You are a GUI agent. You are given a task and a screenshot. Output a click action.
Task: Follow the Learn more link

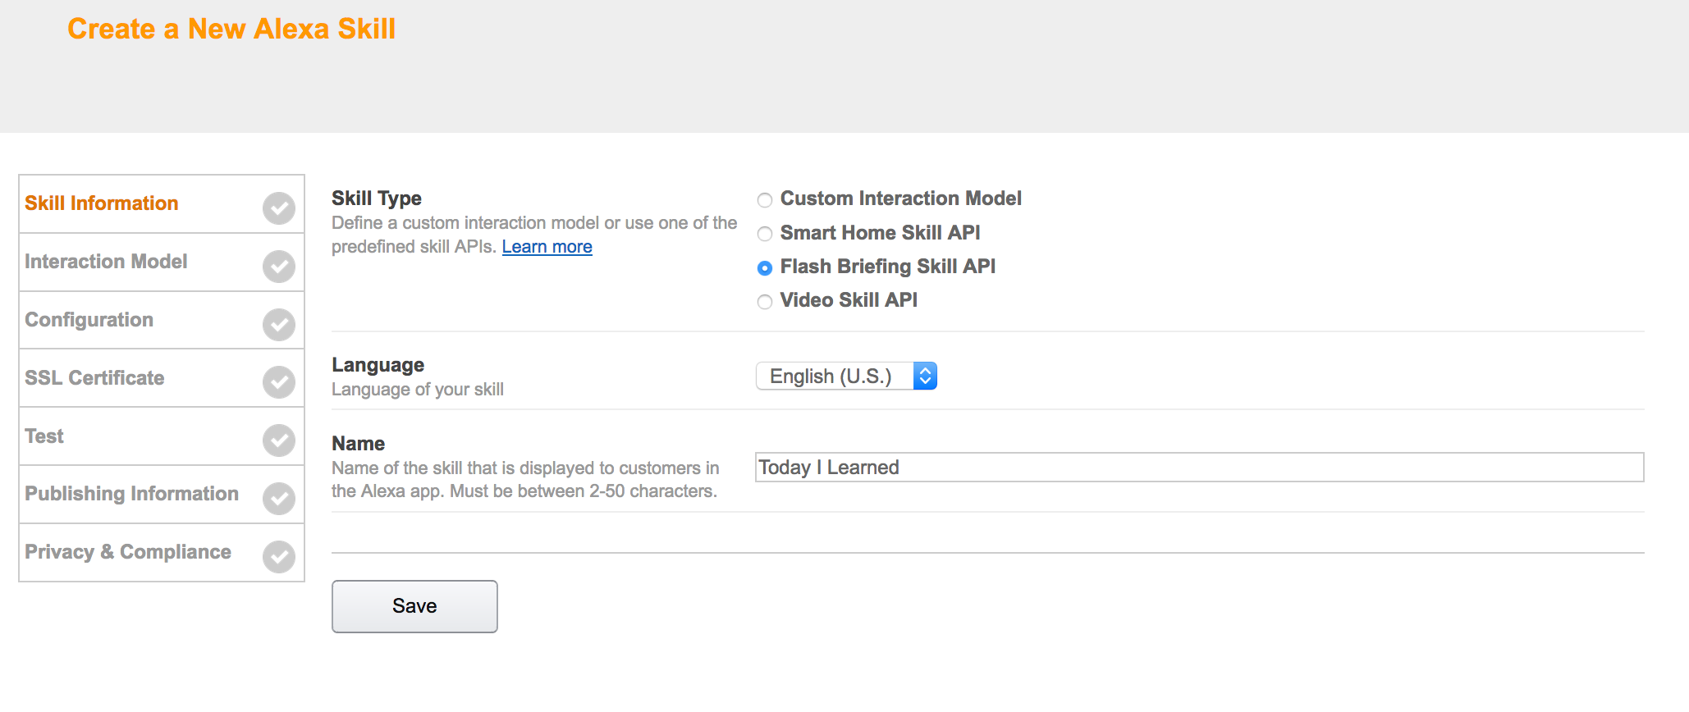coord(547,247)
